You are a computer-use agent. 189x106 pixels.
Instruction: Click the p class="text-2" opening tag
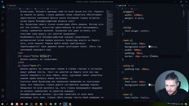pyautogui.click(x=30, y=66)
